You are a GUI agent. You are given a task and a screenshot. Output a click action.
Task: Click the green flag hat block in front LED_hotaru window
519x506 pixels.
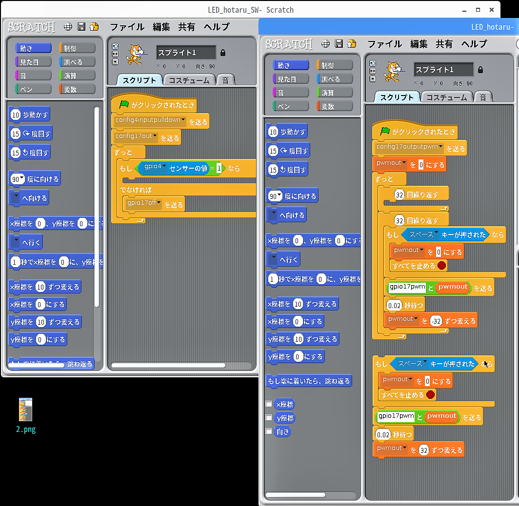point(415,132)
